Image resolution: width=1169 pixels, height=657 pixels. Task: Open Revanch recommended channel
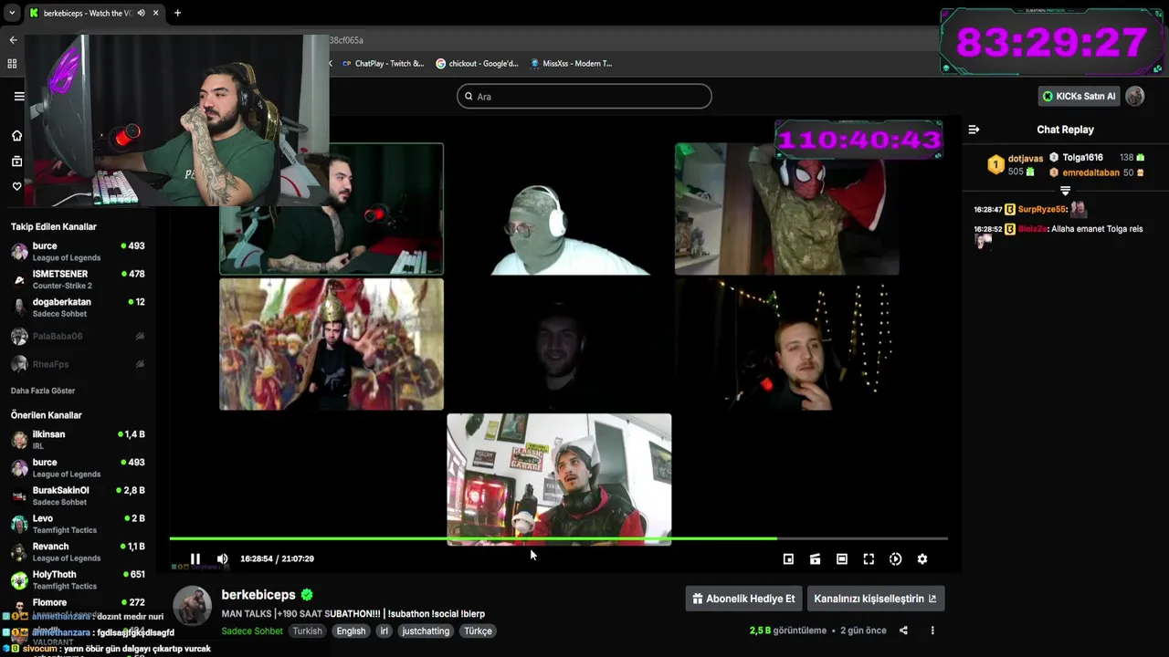pyautogui.click(x=78, y=552)
